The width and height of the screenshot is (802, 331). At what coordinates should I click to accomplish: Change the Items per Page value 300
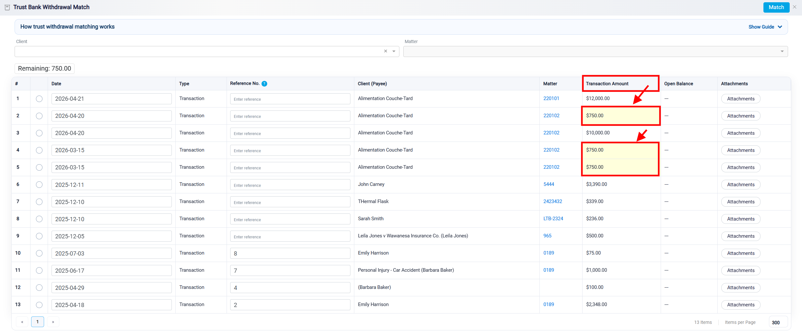[778, 322]
